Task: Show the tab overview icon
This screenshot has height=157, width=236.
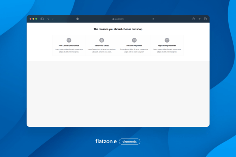Action: pos(205,19)
